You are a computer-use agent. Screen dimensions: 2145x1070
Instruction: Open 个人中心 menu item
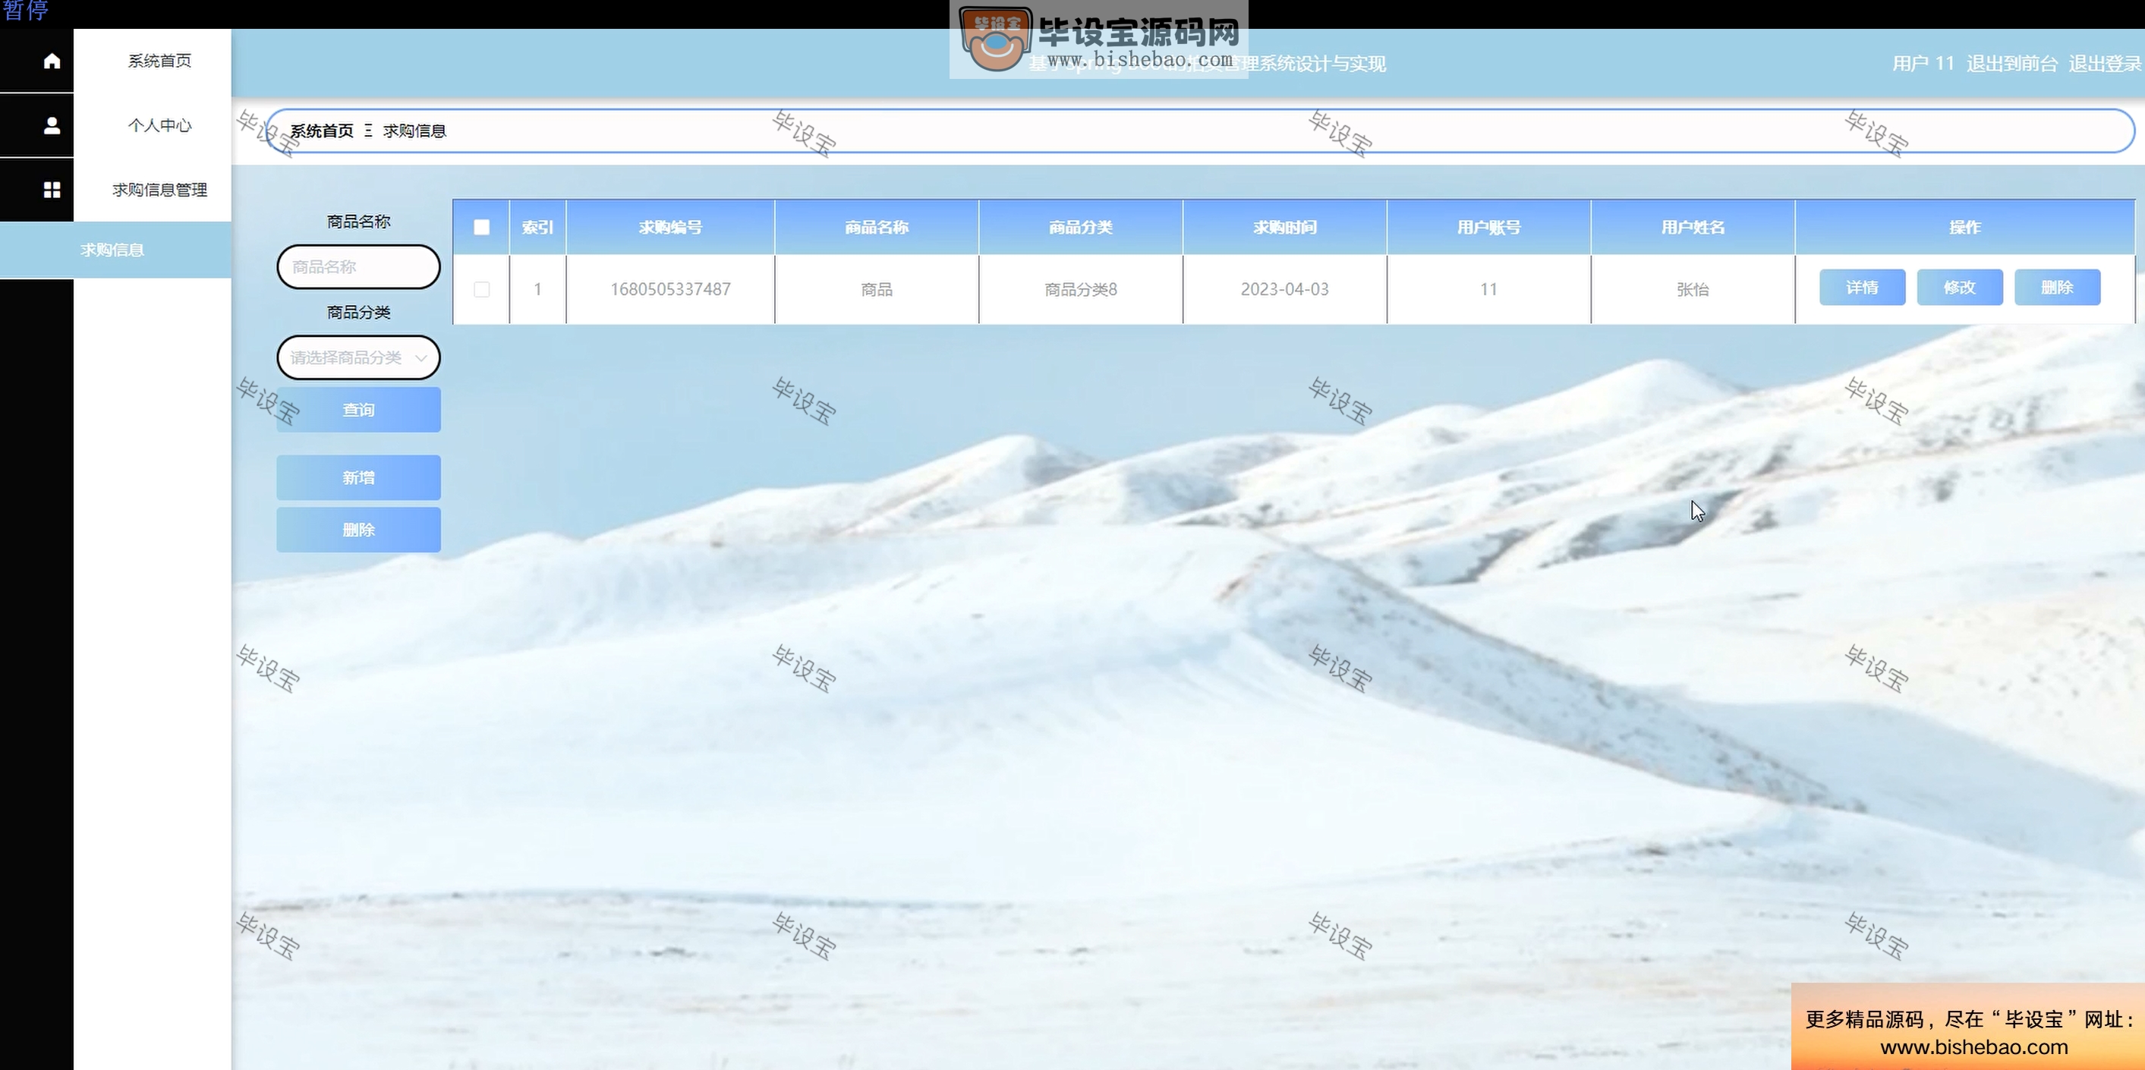coord(159,126)
